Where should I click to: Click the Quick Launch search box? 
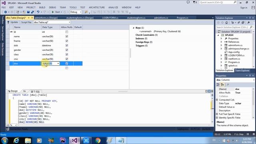pos(218,2)
